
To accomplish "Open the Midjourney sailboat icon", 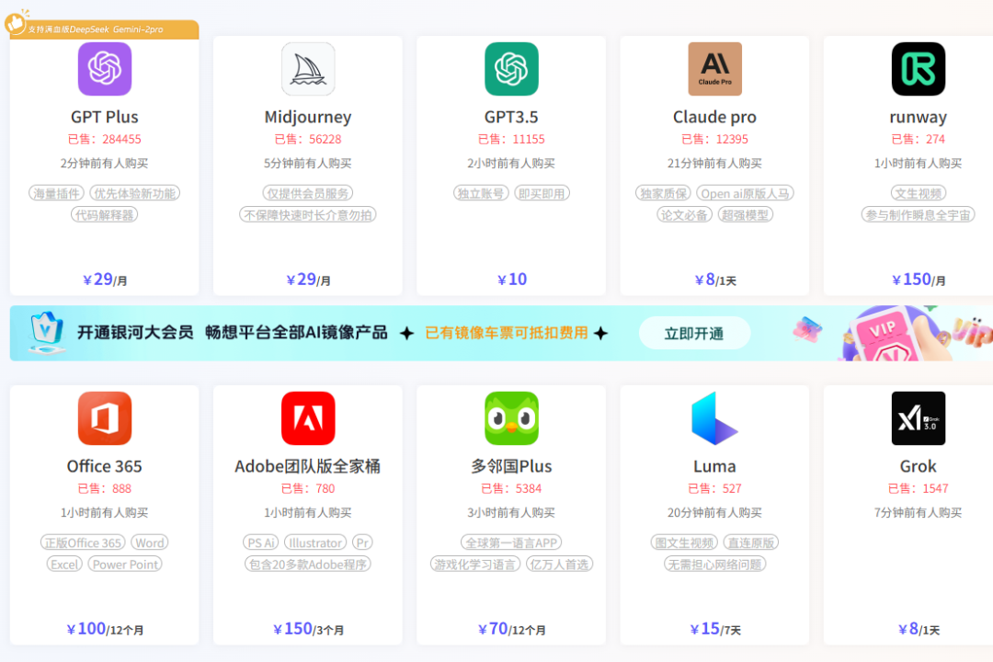I will point(308,69).
